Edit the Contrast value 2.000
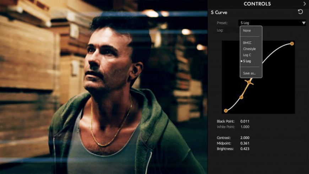309x174 pixels. (x=245, y=137)
